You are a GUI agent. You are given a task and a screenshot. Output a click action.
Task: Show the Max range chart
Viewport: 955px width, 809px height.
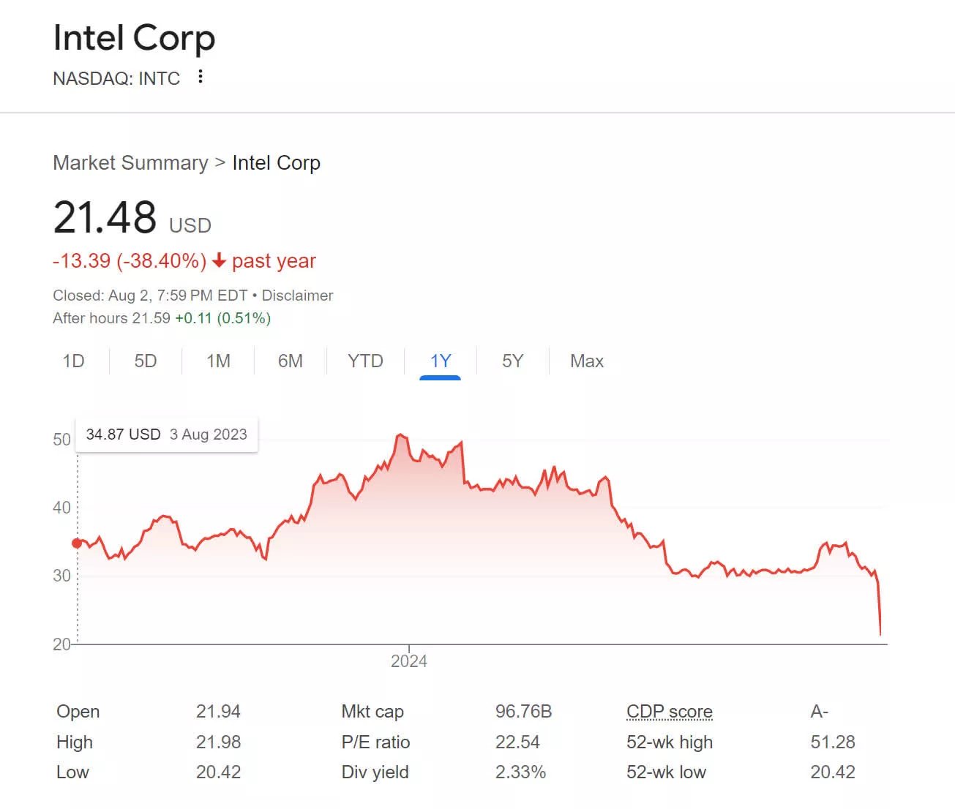click(587, 361)
